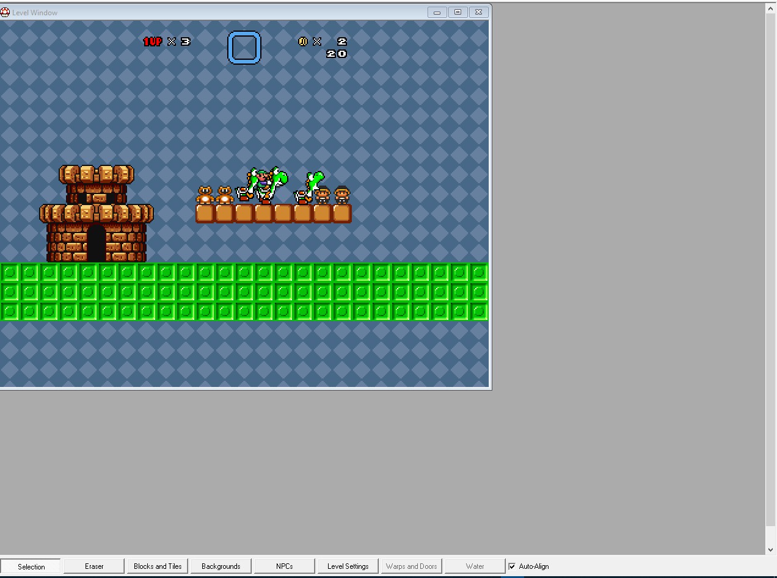Activate the Eraser tool button
Screen dimensions: 777x578
(94, 566)
